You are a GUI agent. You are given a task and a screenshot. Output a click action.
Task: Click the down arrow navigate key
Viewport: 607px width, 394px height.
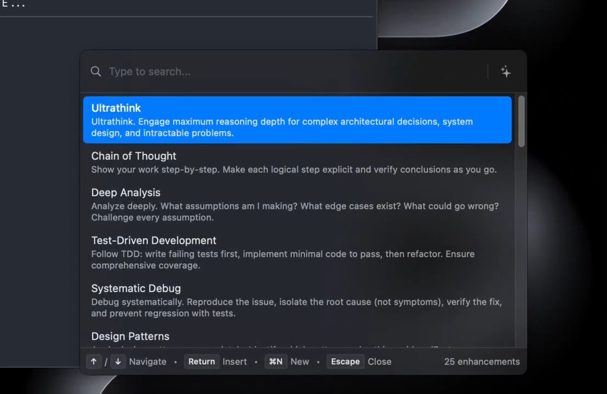coord(118,362)
